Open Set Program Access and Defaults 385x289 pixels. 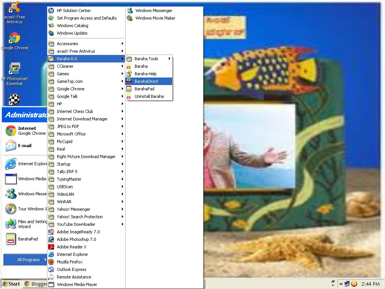(86, 18)
